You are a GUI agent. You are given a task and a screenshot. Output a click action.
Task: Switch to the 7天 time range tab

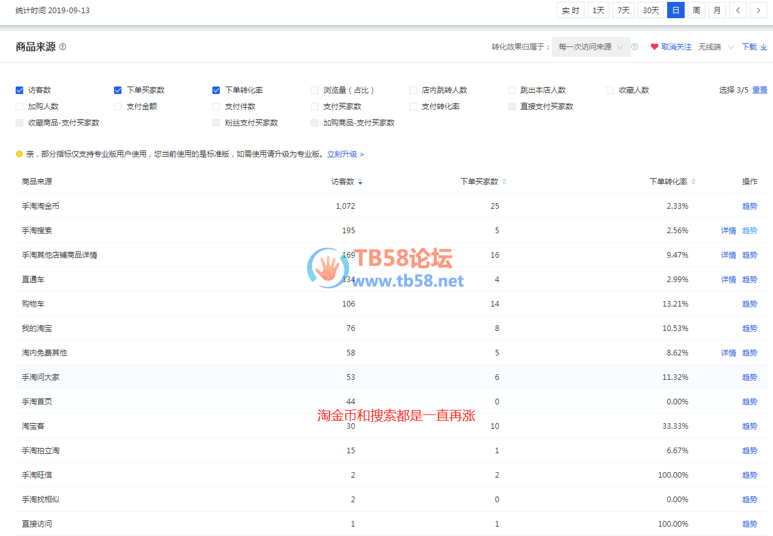point(623,10)
